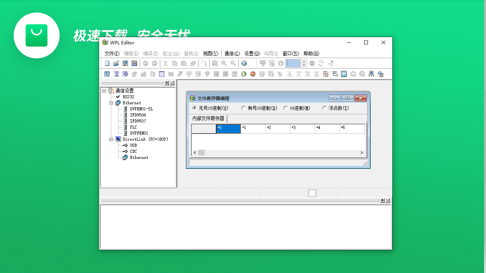Click register table scroll right arrow
Viewport: 486px width, 273px height.
[x=362, y=152]
